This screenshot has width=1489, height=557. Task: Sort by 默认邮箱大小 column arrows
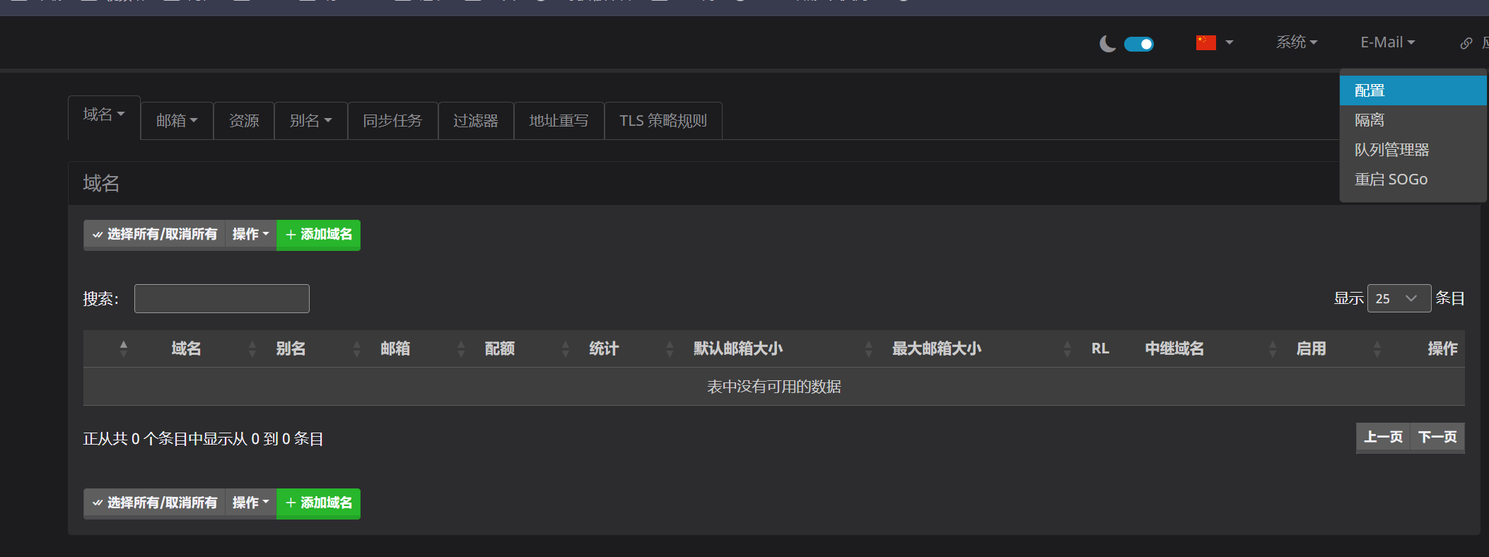(869, 348)
